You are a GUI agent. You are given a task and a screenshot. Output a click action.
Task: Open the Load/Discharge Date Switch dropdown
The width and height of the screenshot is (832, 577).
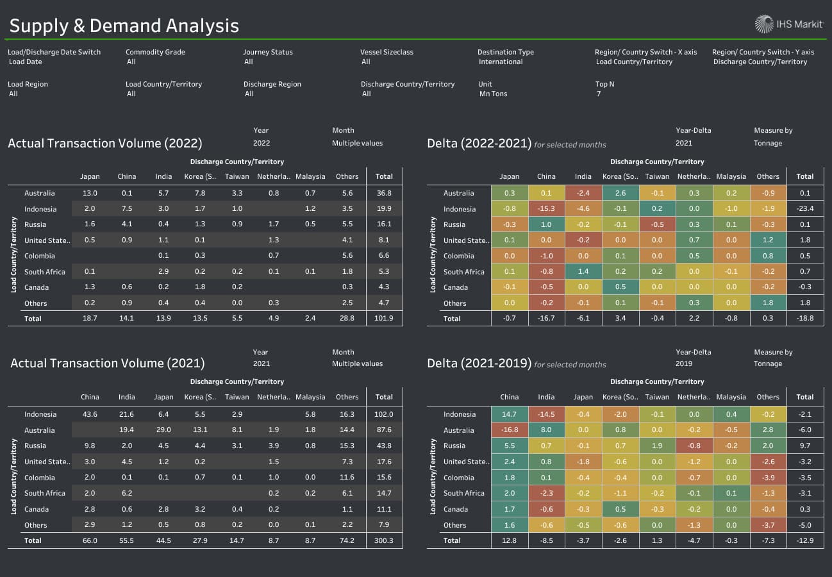54,62
